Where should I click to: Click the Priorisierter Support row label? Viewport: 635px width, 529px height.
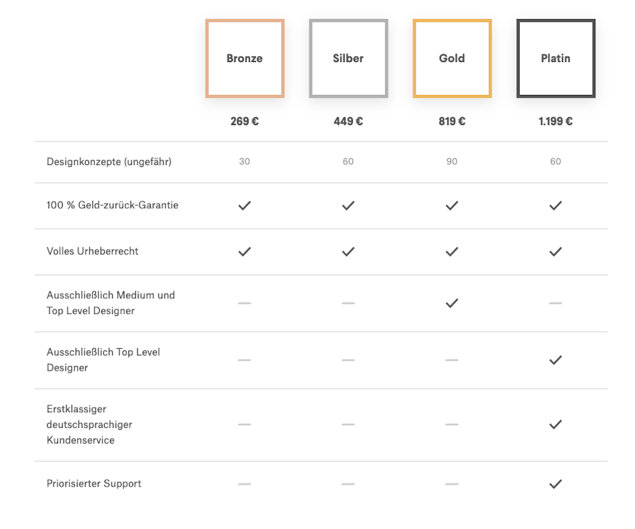(x=94, y=484)
